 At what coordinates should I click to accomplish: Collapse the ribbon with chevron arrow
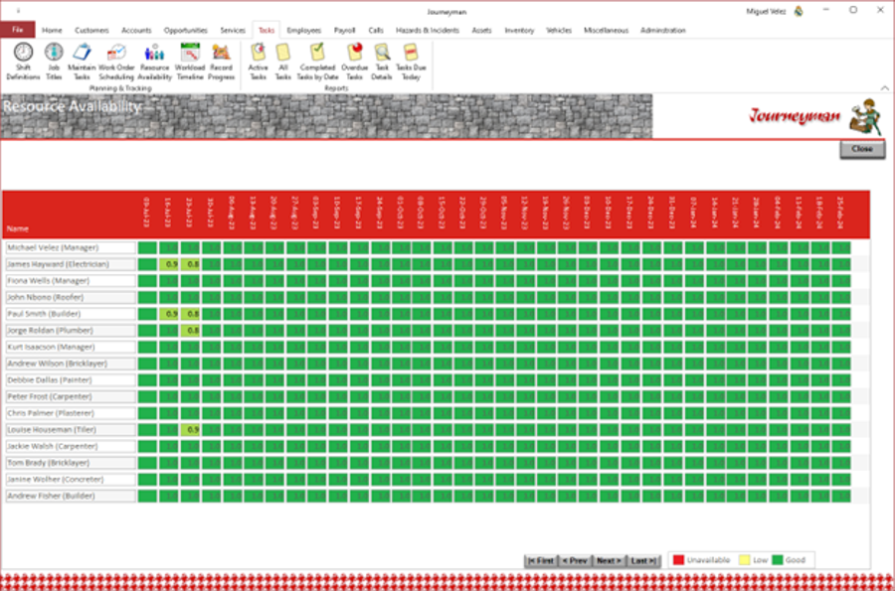pos(884,87)
